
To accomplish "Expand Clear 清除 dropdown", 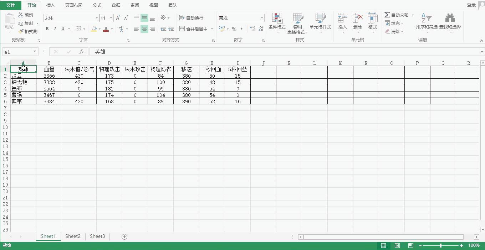I will click(402, 31).
